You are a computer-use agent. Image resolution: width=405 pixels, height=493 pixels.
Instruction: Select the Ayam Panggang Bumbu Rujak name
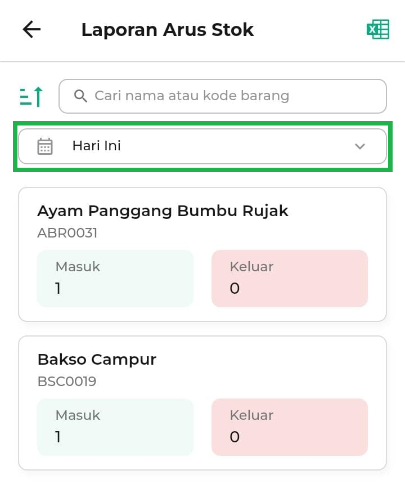point(163,211)
